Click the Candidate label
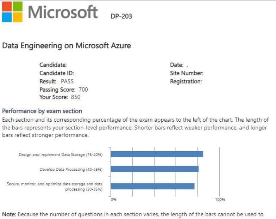Image resolution: width=276 pixels, height=219 pixels. point(53,65)
